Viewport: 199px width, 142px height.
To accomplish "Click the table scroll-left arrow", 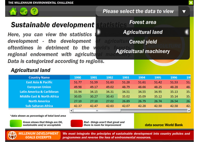I will (71, 111).
